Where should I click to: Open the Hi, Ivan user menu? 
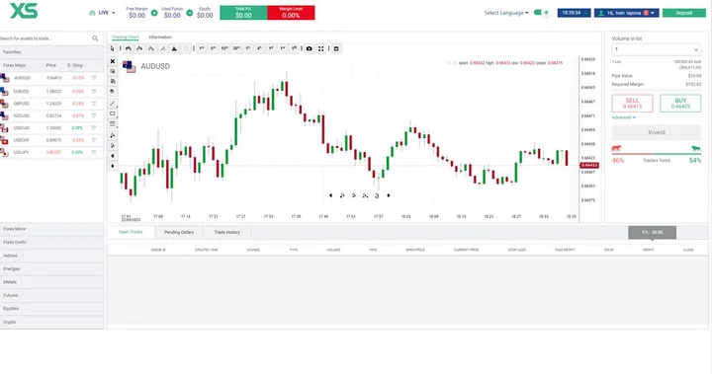[627, 13]
